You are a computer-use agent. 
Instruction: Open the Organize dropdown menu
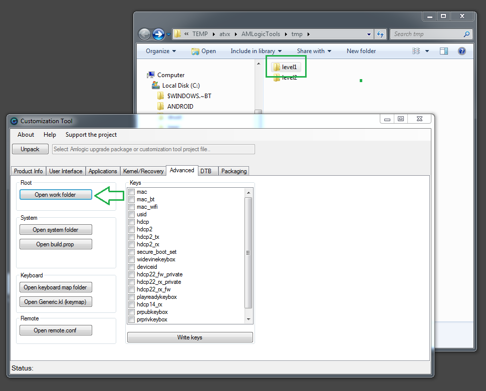(x=161, y=51)
